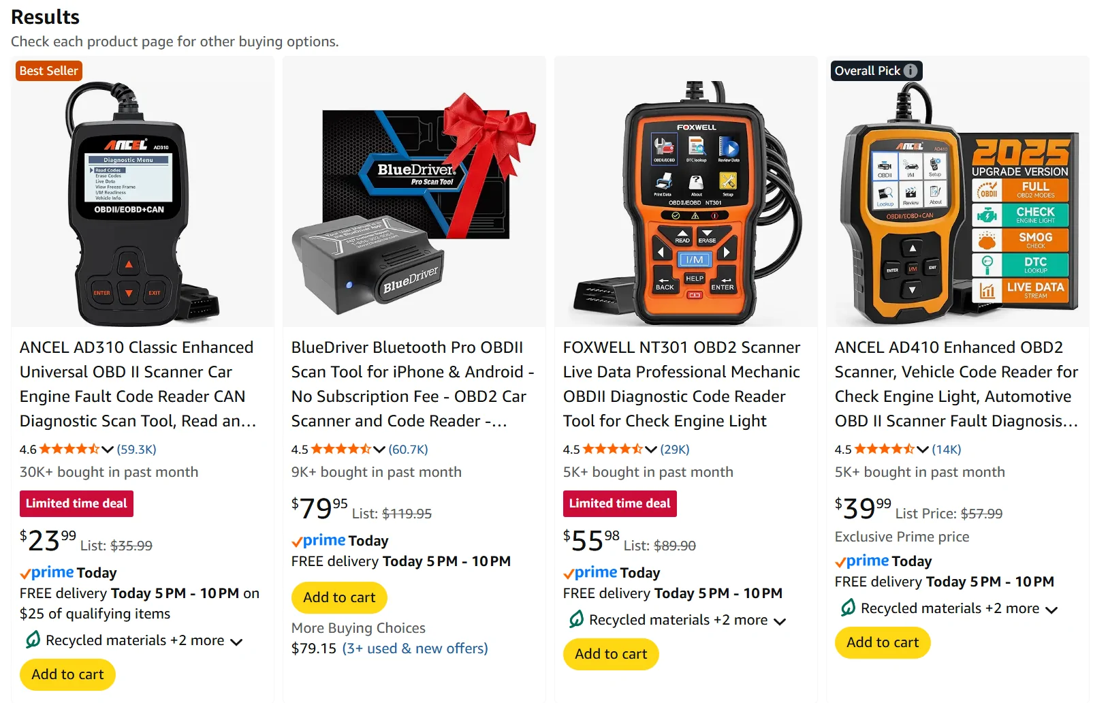Expand ANCEL AD310 recycled materials chevron

click(236, 642)
